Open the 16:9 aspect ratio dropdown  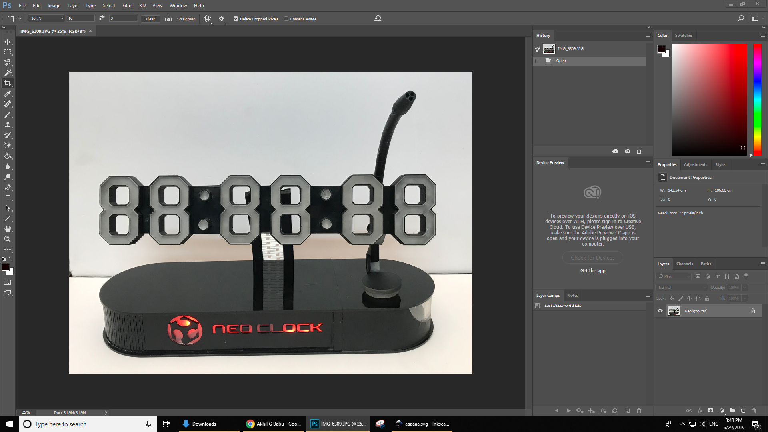point(46,18)
